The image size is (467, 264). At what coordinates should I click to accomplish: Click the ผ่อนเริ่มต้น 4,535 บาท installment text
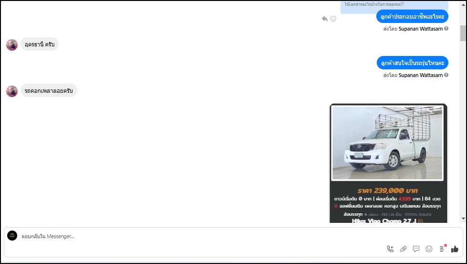pyautogui.click(x=398, y=198)
